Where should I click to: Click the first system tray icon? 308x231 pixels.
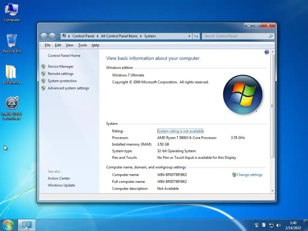[257, 225]
